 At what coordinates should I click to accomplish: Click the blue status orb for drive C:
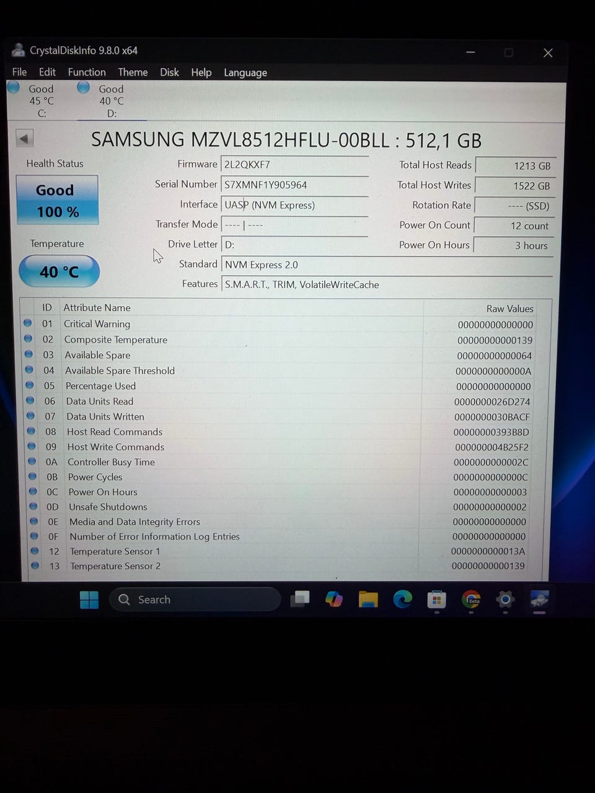(x=14, y=87)
